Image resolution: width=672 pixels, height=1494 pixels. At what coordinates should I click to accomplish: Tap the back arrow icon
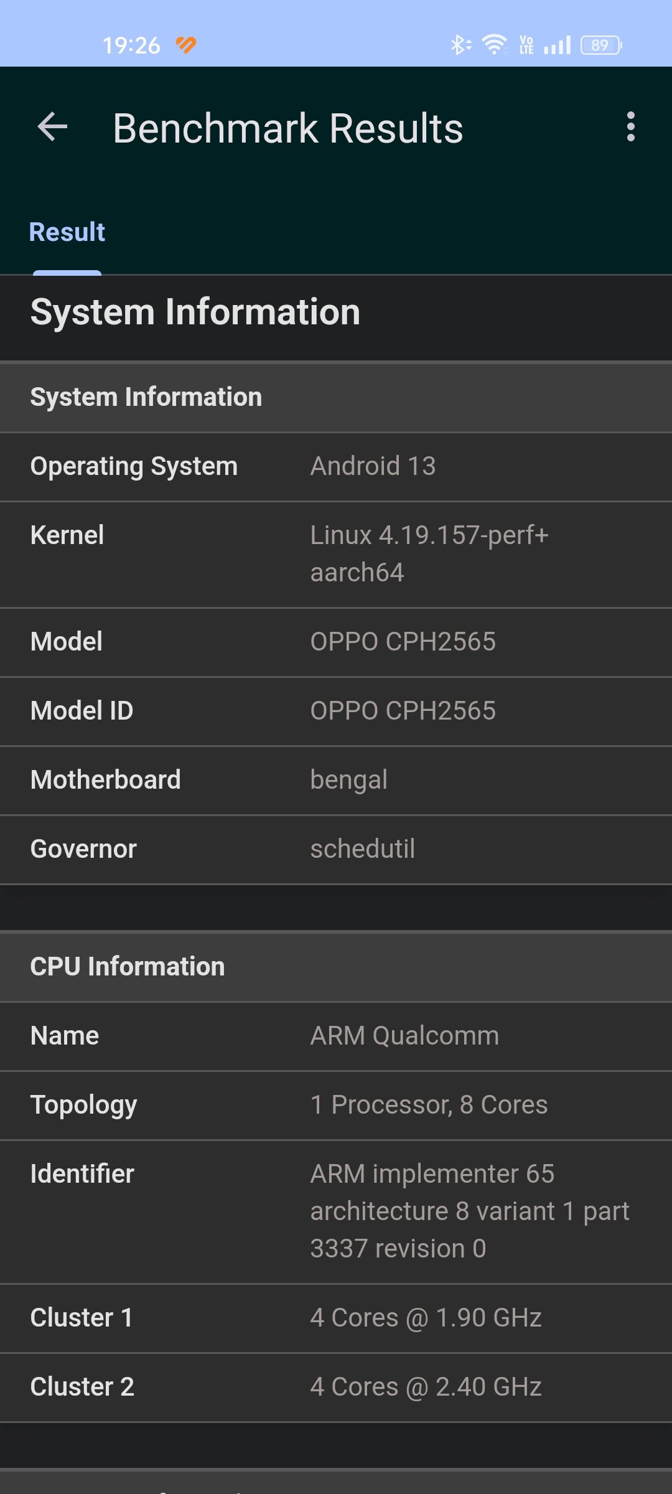pos(52,127)
